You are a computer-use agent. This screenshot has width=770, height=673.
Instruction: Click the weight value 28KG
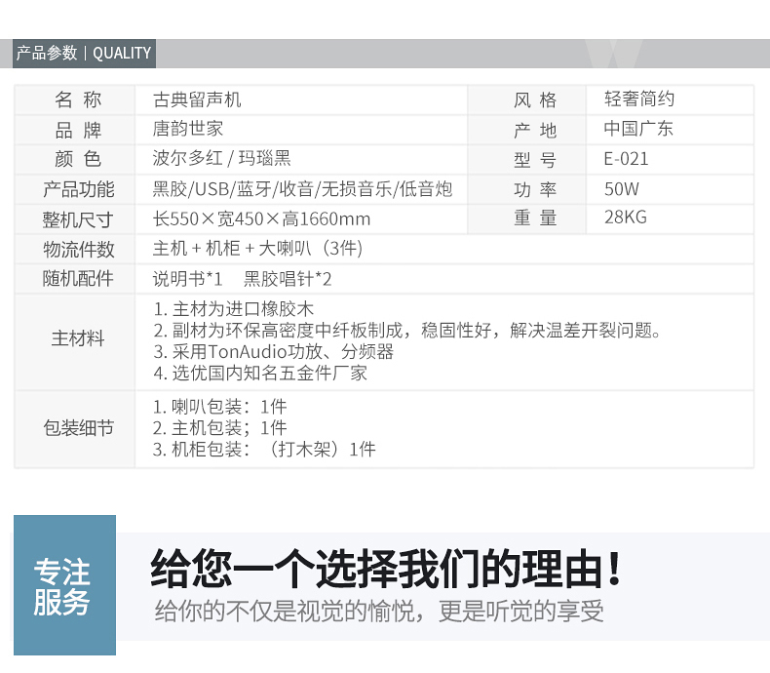(626, 217)
